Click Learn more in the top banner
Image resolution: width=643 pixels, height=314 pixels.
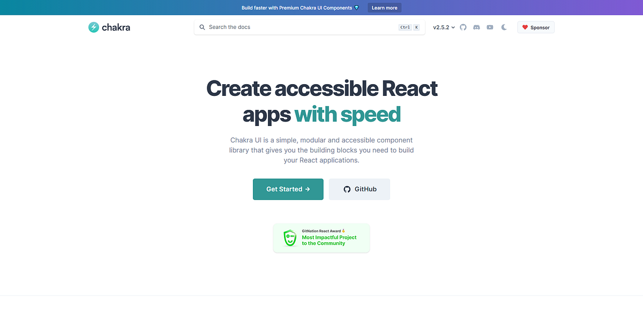(x=384, y=8)
